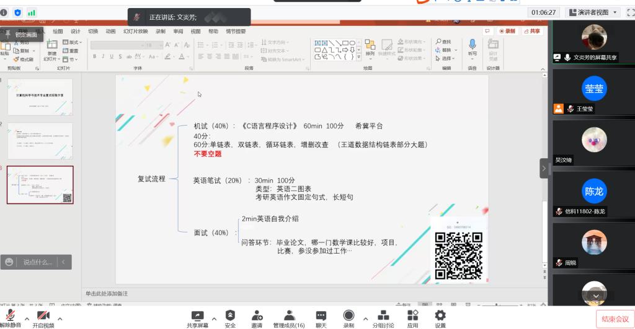Open the apps (应用) icon
Image resolution: width=635 pixels, height=329 pixels.
pyautogui.click(x=412, y=317)
